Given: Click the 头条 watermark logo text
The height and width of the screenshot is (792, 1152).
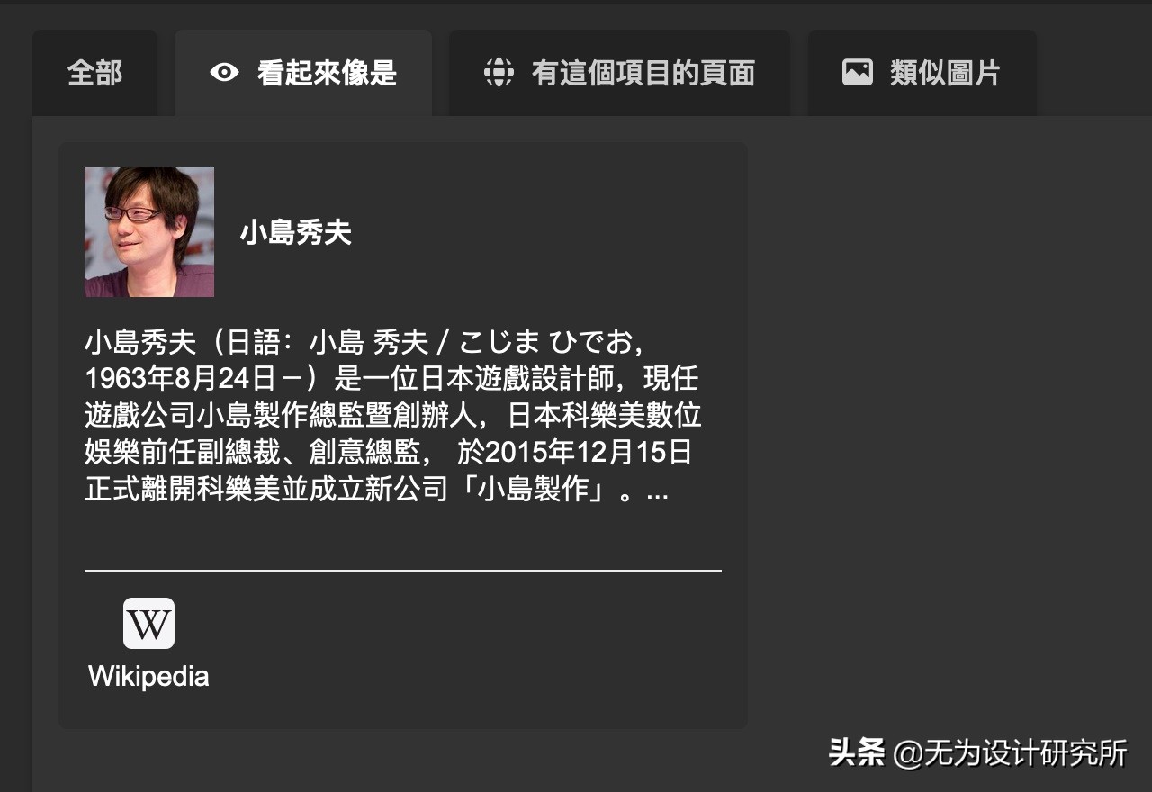Looking at the screenshot, I should pos(857,752).
